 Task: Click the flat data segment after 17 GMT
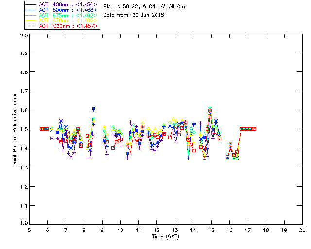[248, 129]
